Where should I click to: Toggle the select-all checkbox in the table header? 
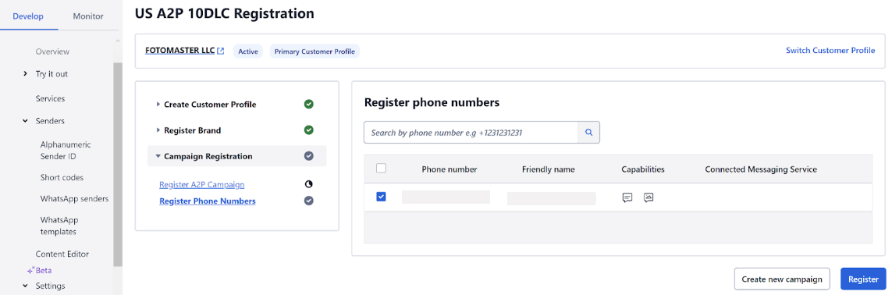[x=382, y=169]
